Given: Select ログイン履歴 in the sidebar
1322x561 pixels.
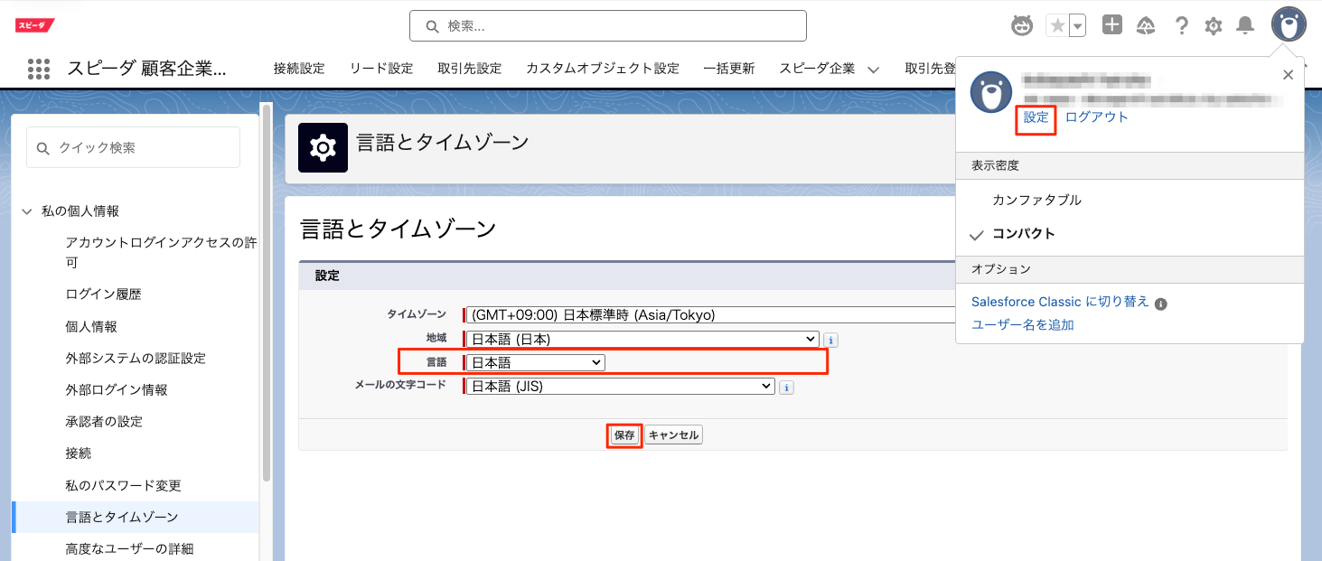Looking at the screenshot, I should (x=103, y=295).
